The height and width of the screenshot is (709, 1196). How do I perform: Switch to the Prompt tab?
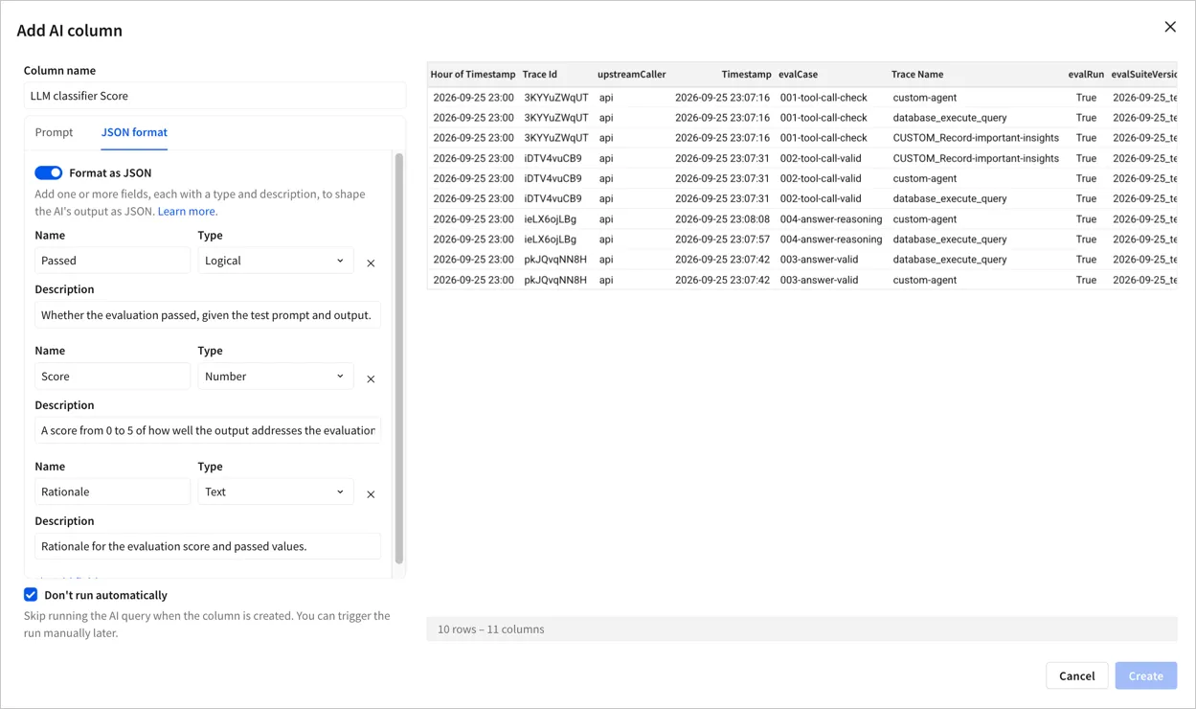click(54, 132)
